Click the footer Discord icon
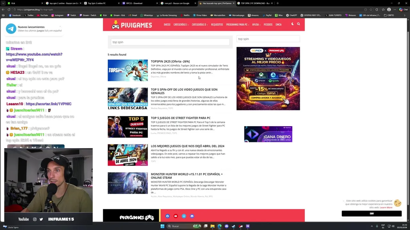The image size is (410, 230). (192, 216)
